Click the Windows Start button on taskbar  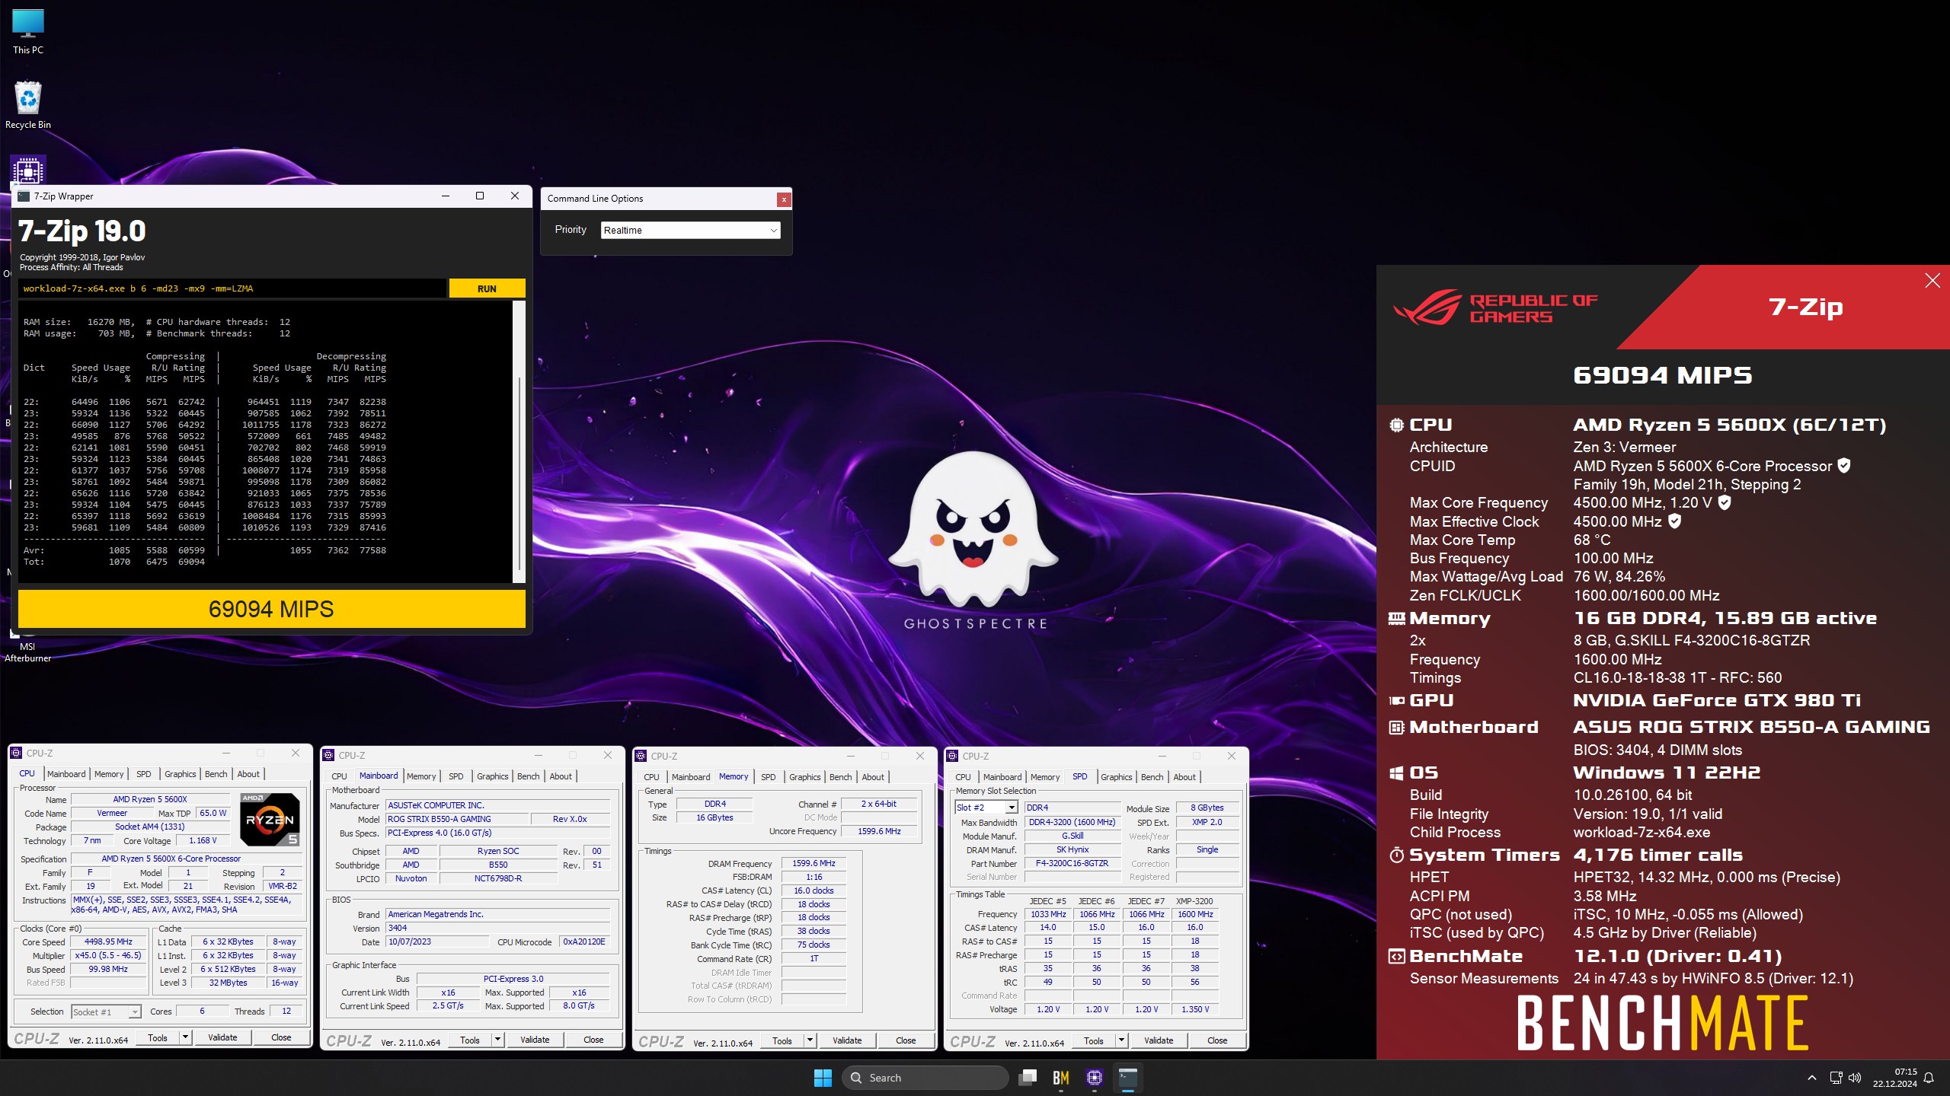click(823, 1077)
